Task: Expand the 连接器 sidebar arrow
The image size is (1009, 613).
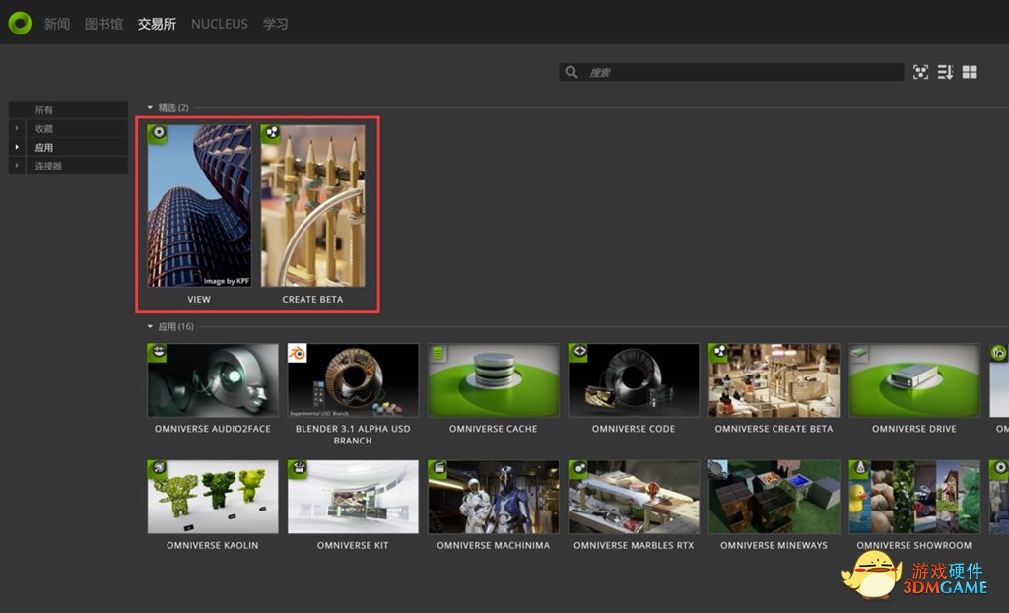Action: [x=18, y=166]
